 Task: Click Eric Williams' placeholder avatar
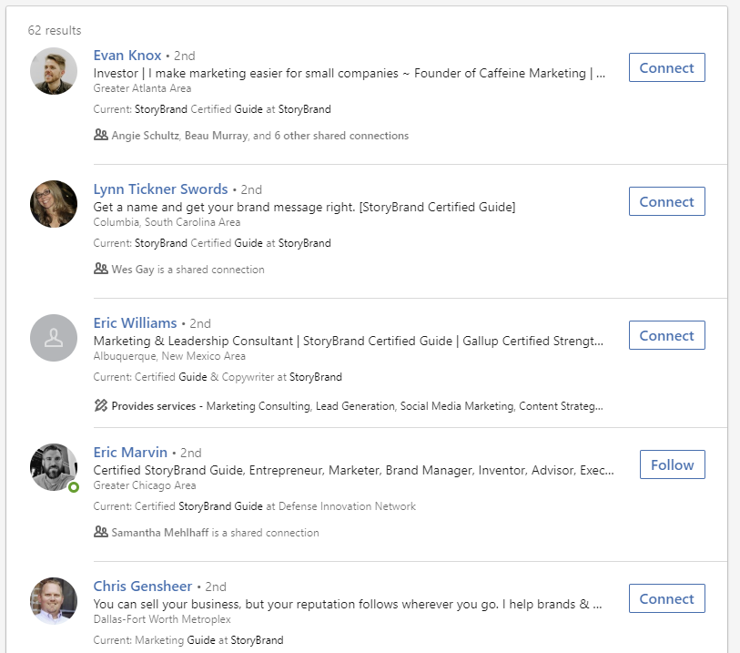[54, 338]
